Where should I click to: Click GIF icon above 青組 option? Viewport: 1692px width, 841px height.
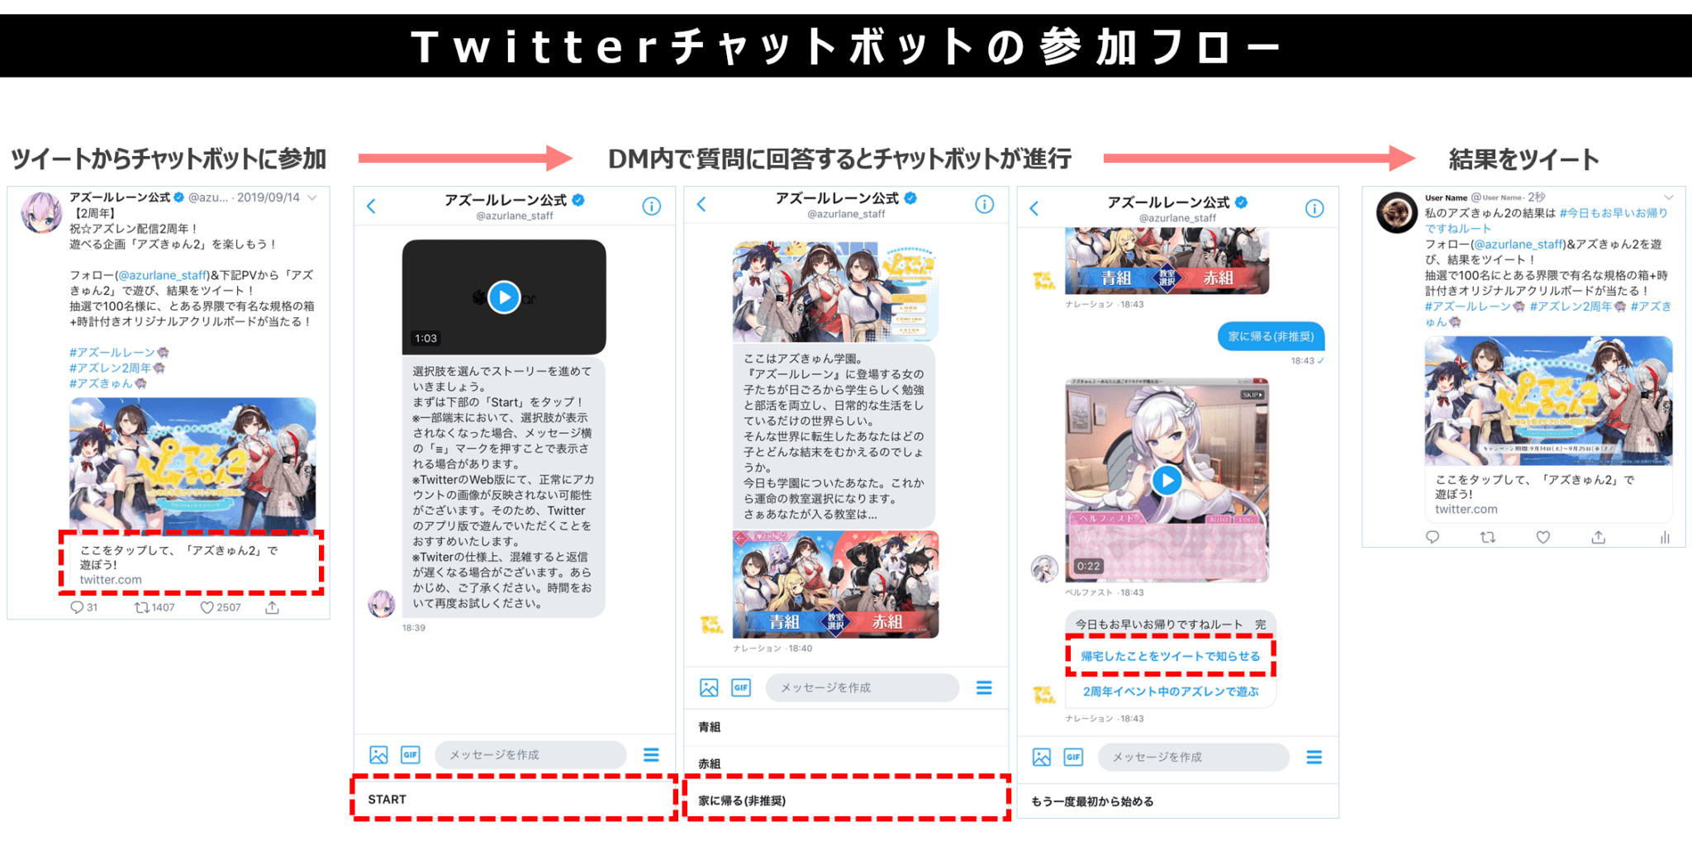click(741, 687)
